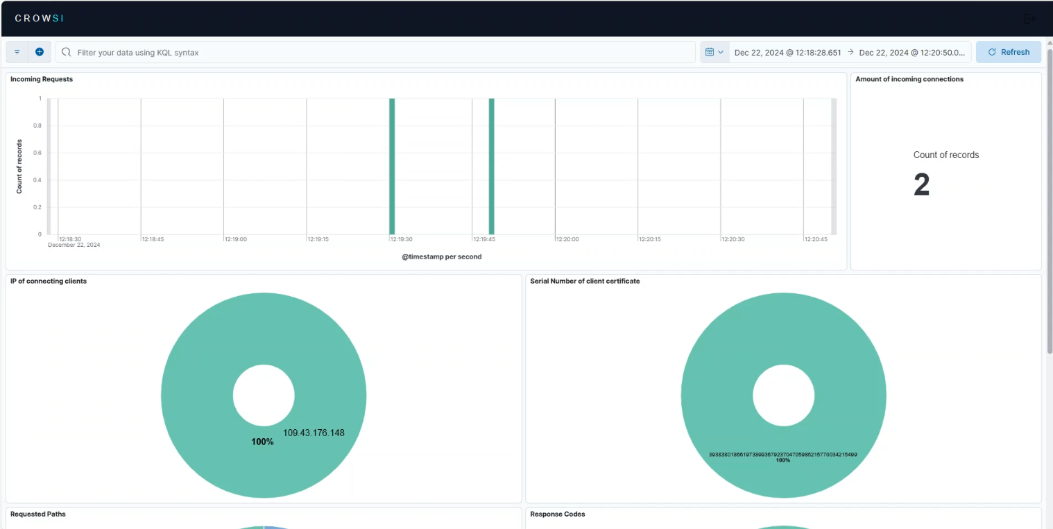Click the count value 2

pyautogui.click(x=921, y=185)
